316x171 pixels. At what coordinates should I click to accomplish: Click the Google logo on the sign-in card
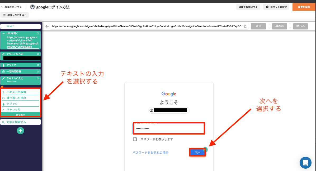pyautogui.click(x=169, y=94)
